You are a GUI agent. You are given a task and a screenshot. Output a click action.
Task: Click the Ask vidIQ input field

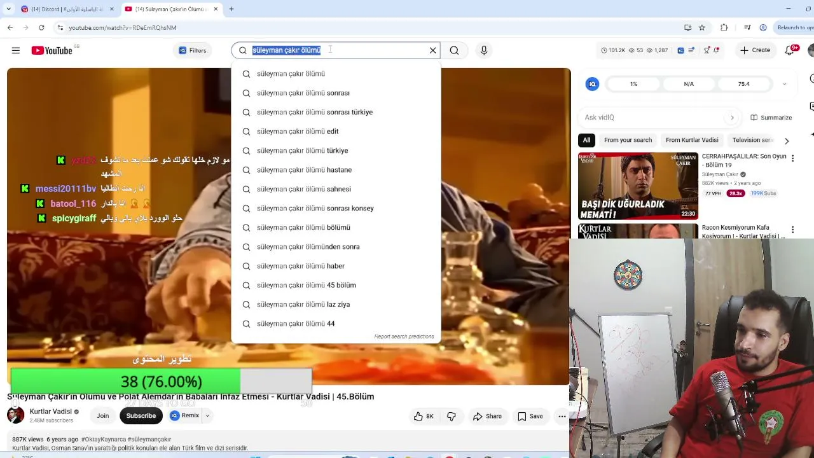pos(655,118)
